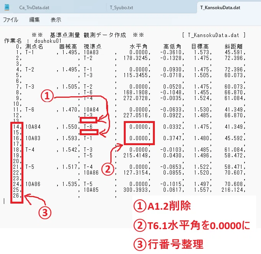Click the instrument height '1.517'
Viewport: 261px width, 254px height.
70,167
